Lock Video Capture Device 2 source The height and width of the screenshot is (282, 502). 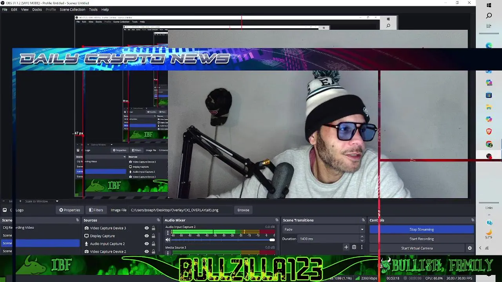tap(153, 251)
